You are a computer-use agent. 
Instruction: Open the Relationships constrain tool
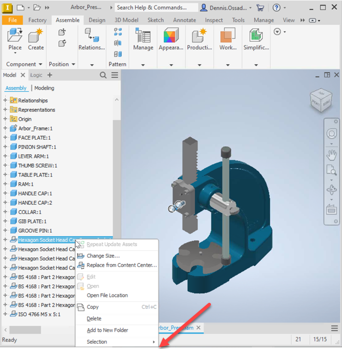[x=91, y=35]
